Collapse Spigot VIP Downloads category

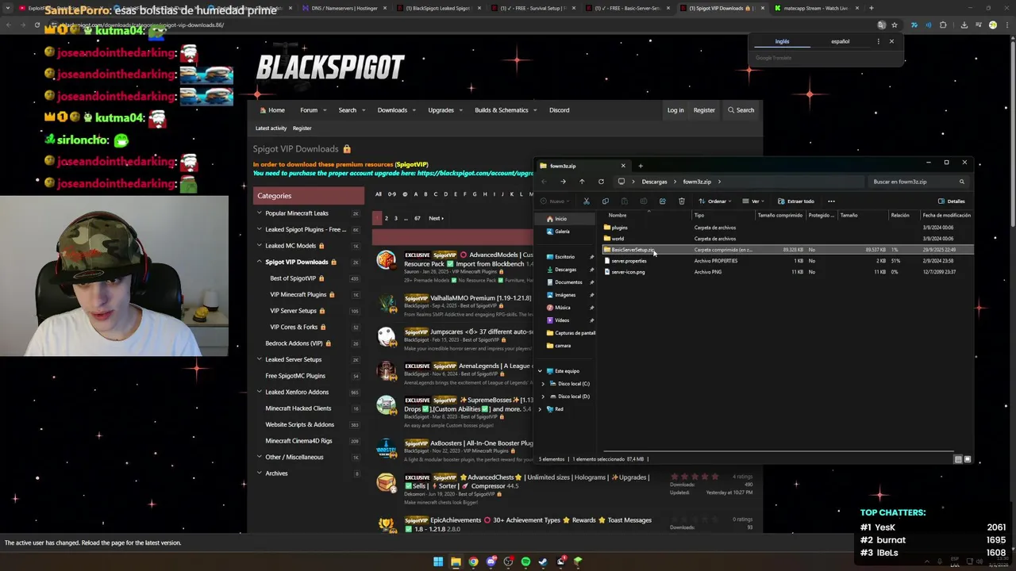click(x=259, y=262)
